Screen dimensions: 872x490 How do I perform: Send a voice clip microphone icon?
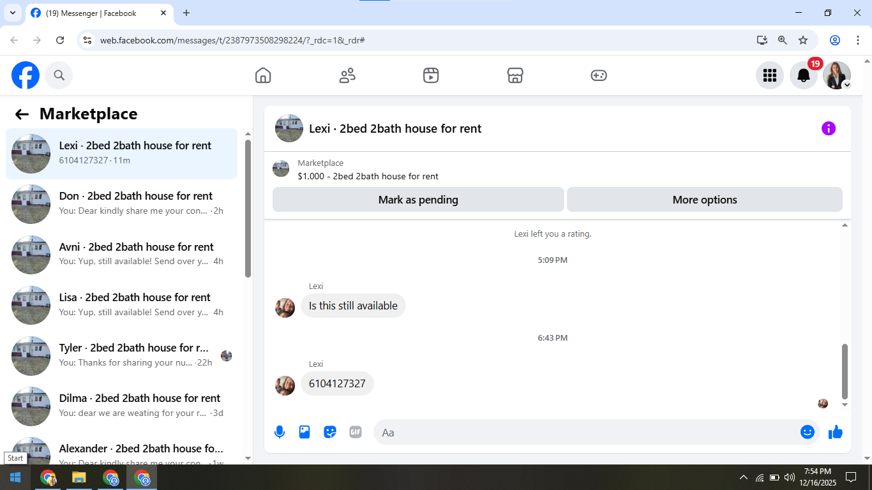(280, 432)
